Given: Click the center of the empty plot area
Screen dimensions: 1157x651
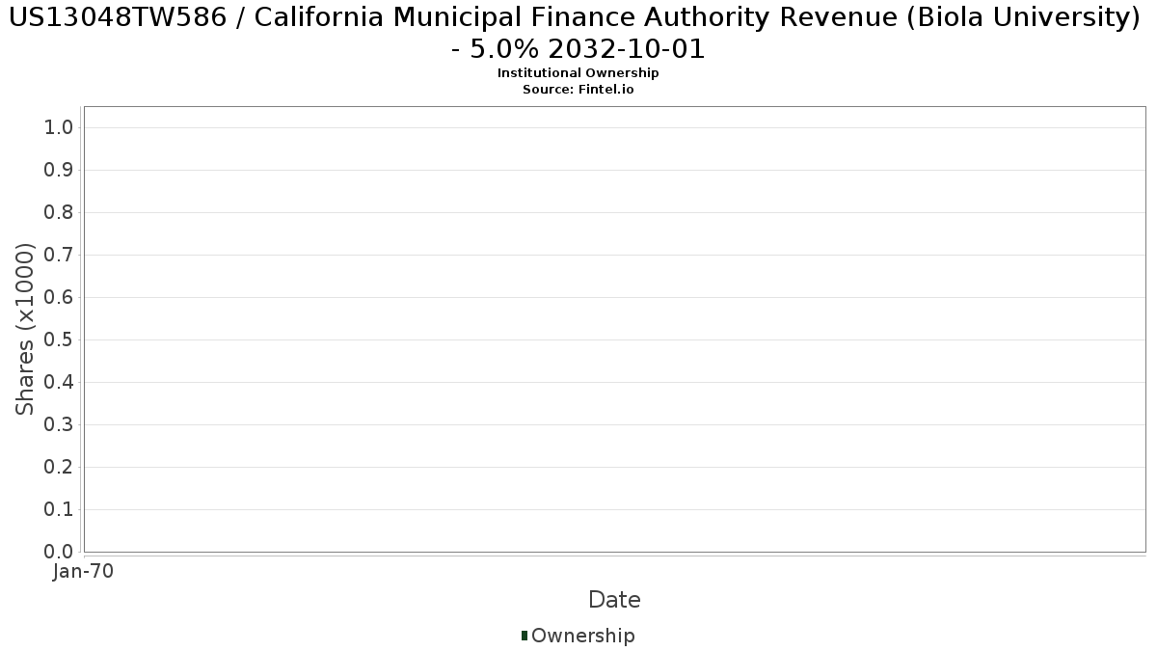Looking at the screenshot, I should [614, 329].
